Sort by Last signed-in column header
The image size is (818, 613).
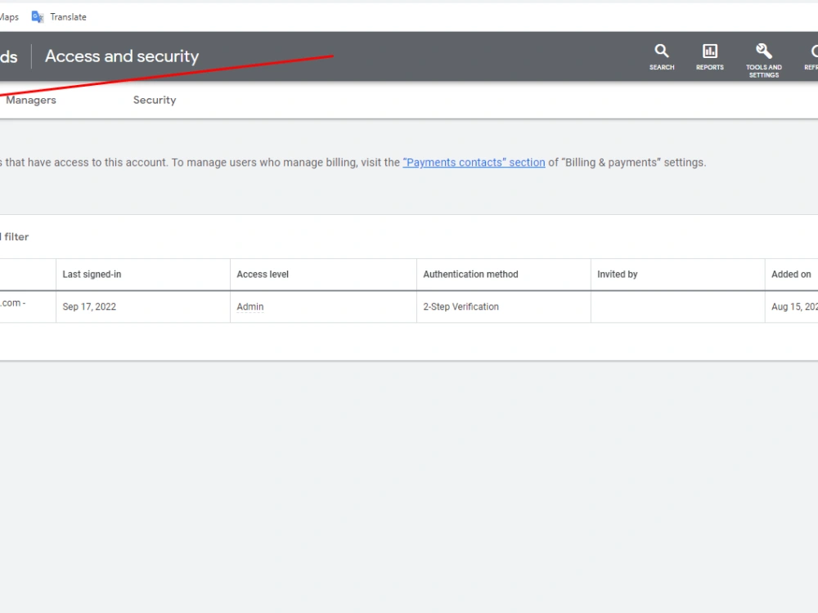click(92, 274)
